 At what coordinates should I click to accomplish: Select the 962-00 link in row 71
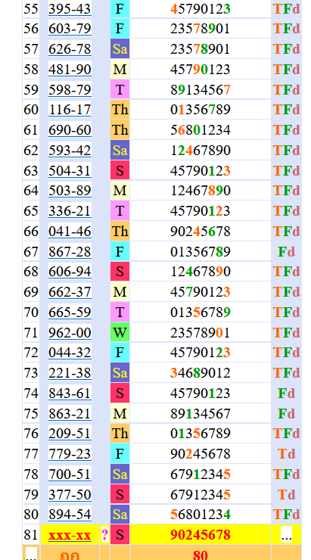click(70, 332)
